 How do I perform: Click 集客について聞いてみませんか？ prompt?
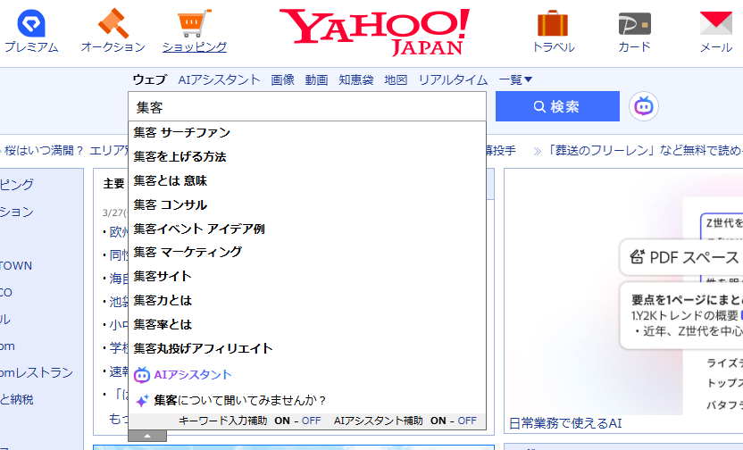point(240,401)
